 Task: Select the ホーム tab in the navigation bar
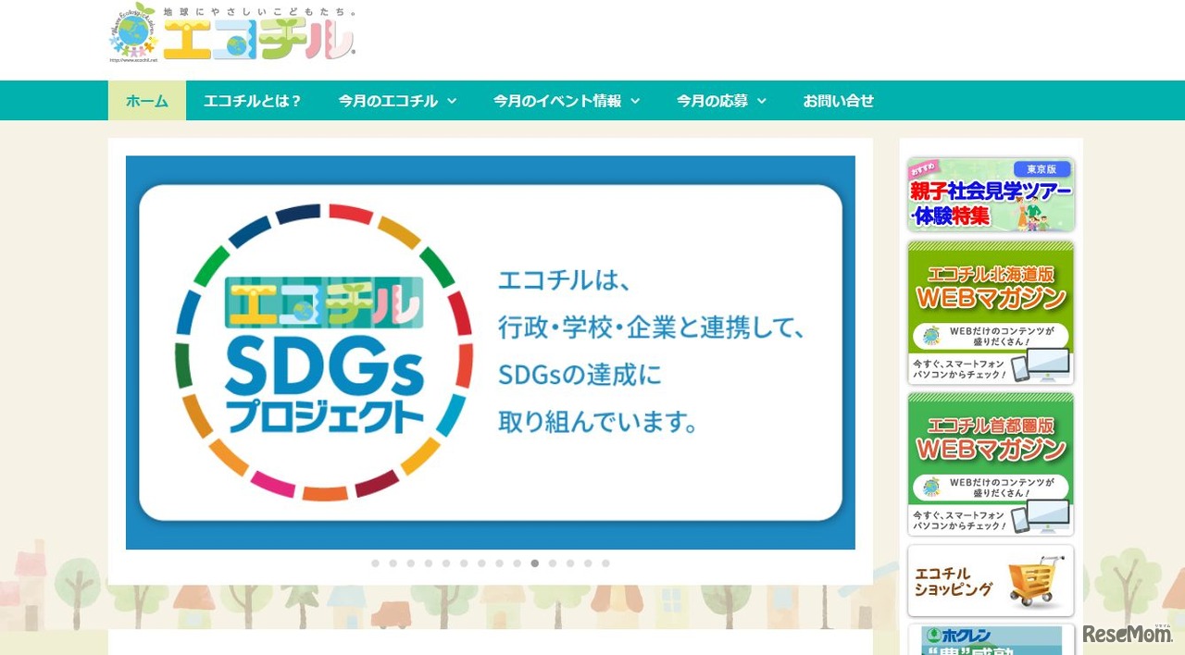tap(146, 102)
